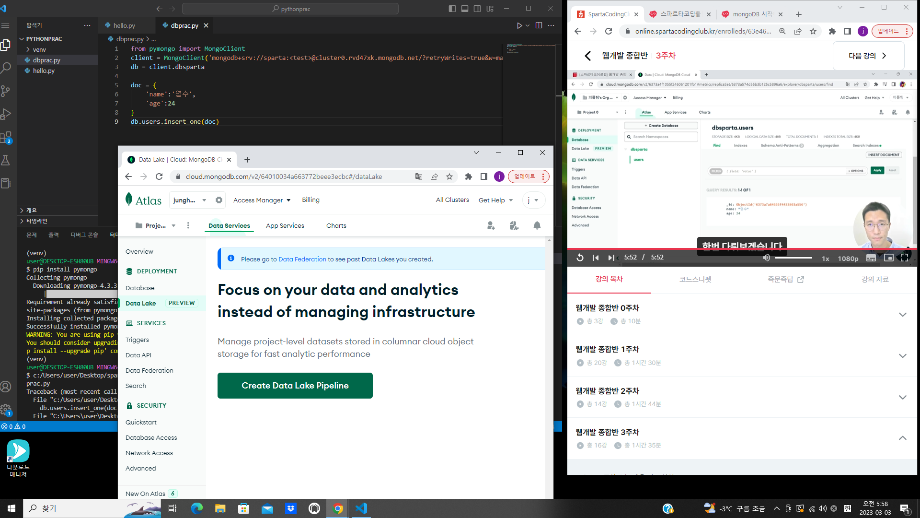
Task: Toggle VS Code secondary side bar layout
Action: tap(477, 9)
